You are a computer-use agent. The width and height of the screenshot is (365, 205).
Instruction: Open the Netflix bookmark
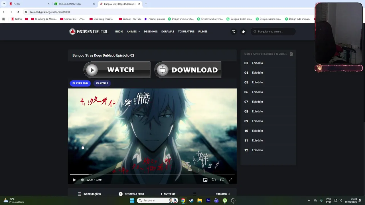[x=17, y=19]
